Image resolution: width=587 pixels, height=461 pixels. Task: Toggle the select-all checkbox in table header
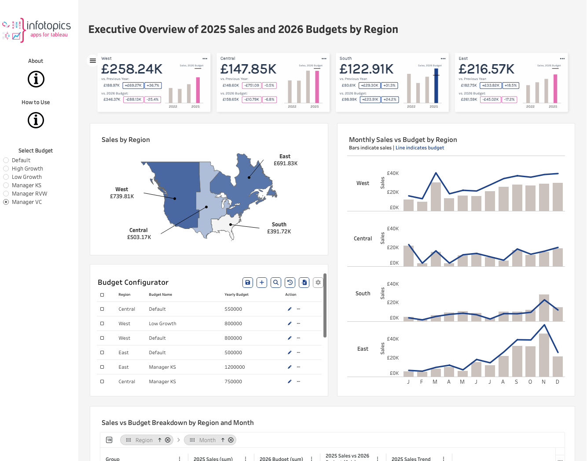coord(102,295)
